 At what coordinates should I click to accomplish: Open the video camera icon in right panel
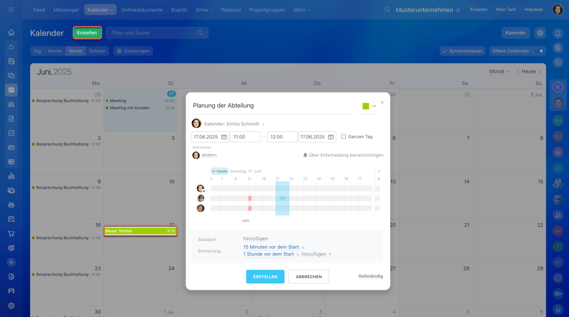tap(558, 293)
